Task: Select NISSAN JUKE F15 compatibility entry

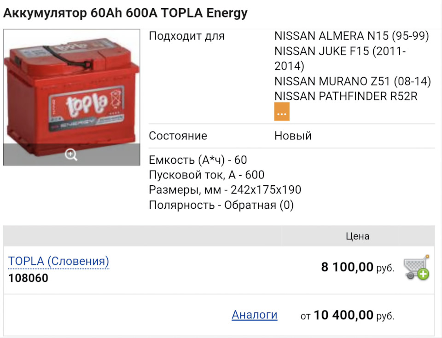Action: click(340, 58)
